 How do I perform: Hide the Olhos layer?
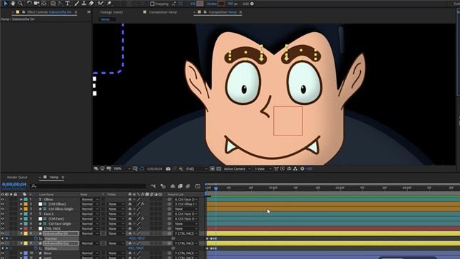coord(3,199)
